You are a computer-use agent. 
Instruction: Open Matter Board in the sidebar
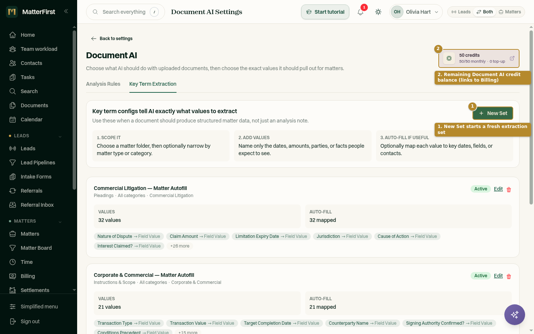click(37, 248)
